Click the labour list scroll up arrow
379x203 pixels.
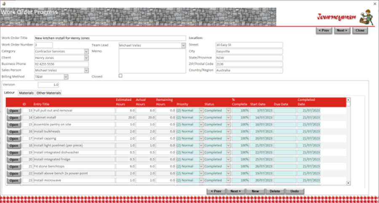348,100
